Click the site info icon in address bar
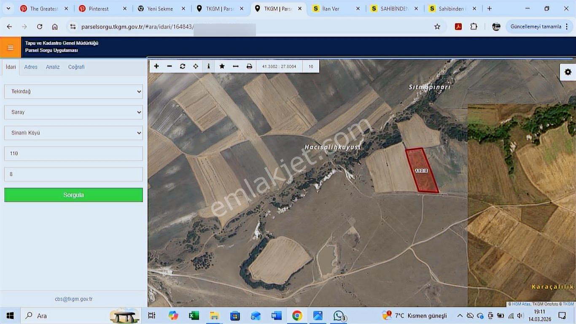The image size is (576, 324). pyautogui.click(x=73, y=27)
